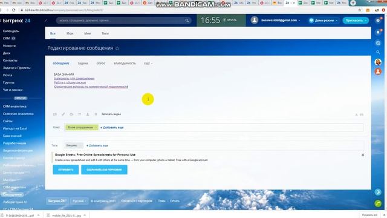Expand the Ещё dropdown in message types
This screenshot has width=387, height=218.
pyautogui.click(x=148, y=64)
